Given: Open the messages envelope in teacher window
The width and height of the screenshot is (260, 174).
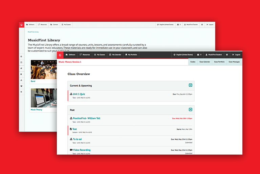Looking at the screenshot, I should 179,25.
